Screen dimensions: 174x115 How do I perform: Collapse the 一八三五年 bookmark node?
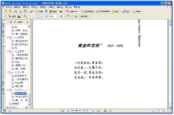8,51
